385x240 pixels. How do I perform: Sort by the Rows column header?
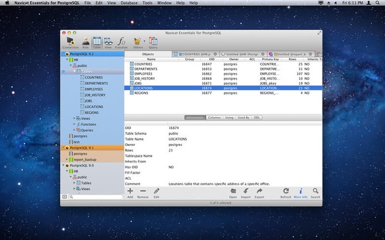292,59
